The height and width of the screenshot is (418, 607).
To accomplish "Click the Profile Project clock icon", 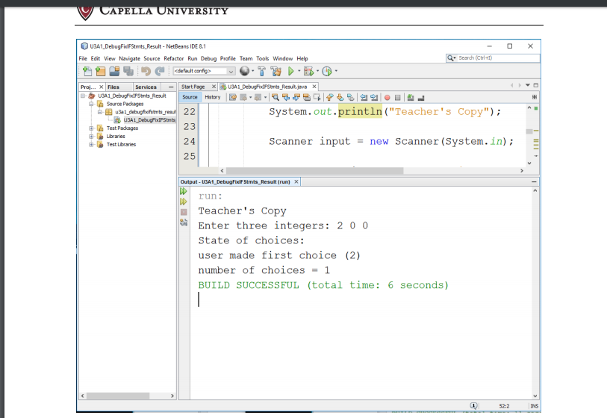I will pos(327,71).
